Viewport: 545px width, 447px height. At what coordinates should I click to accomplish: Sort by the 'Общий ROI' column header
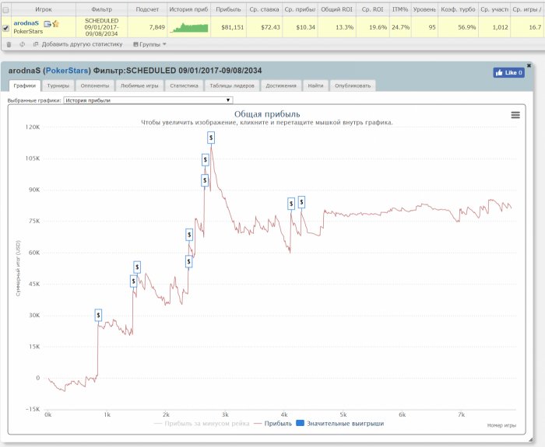coord(336,9)
